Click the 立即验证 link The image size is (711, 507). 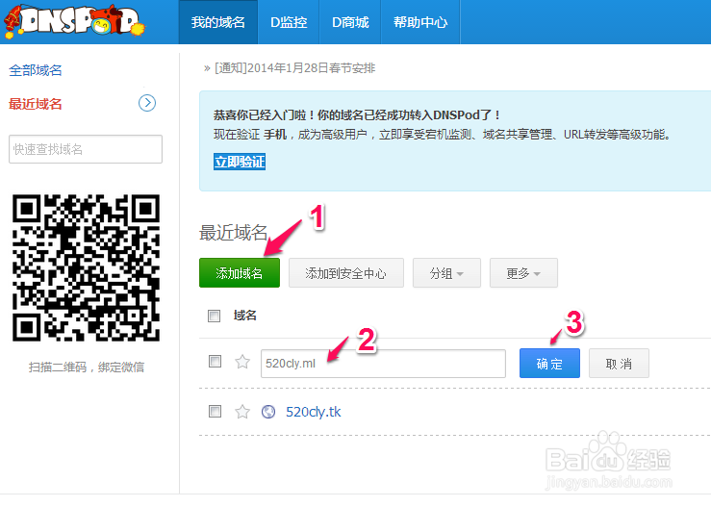coord(240,162)
